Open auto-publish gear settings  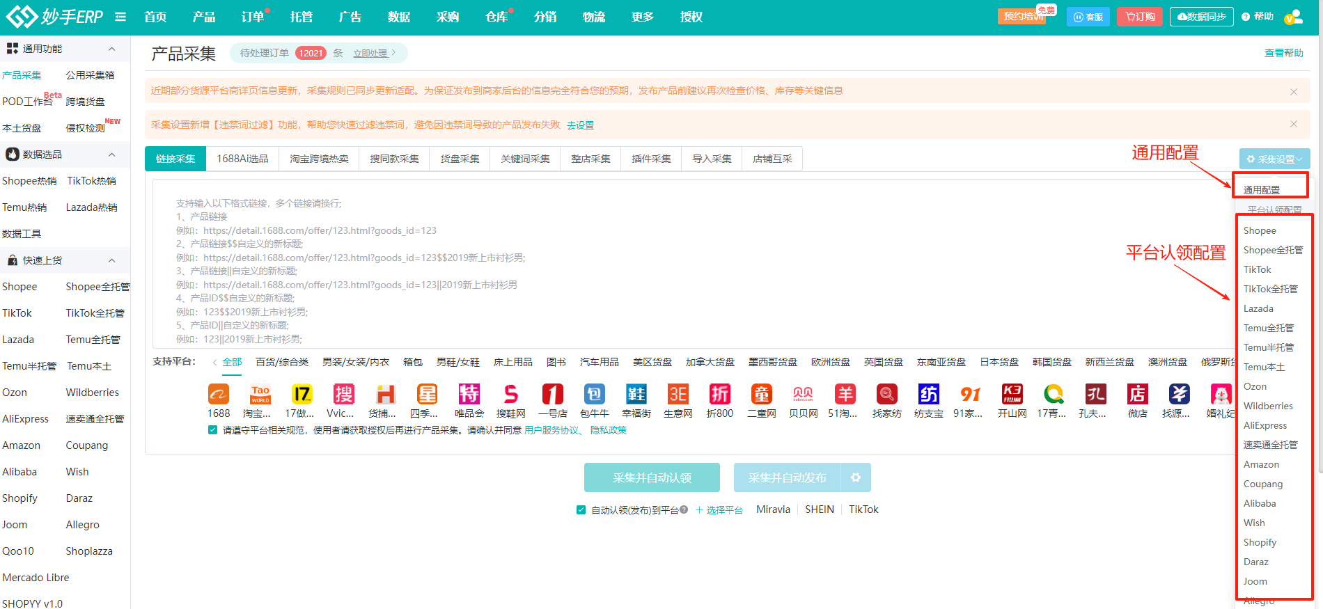[x=856, y=477]
